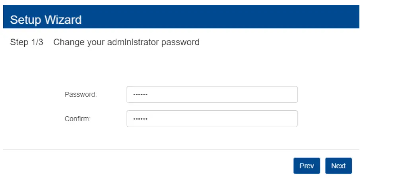Screen dimensions: 394x191
Task: Click the divider line above the buttons
Action: [x=181, y=150]
